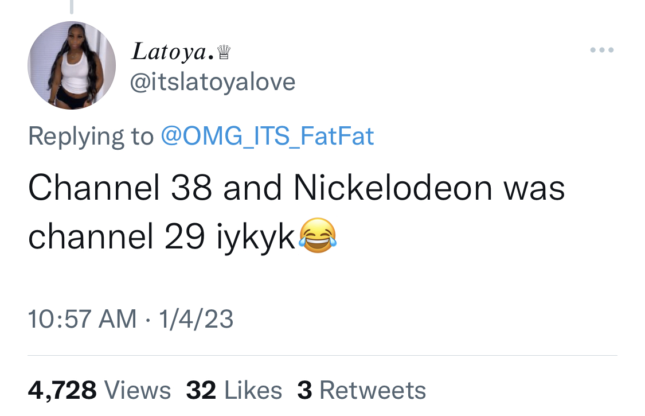Visit the @itslatoyalove handle
Viewport: 645px width, 416px height.
213,82
